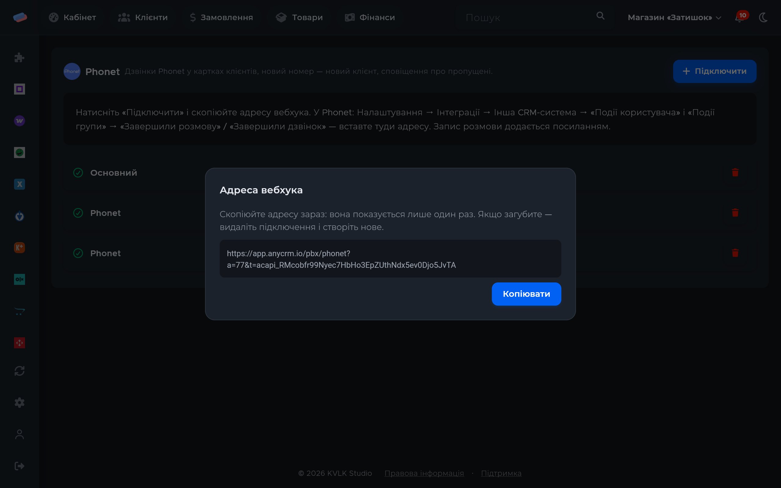Toggle the first Phonet connection status check
This screenshot has height=488, width=781.
pos(78,213)
